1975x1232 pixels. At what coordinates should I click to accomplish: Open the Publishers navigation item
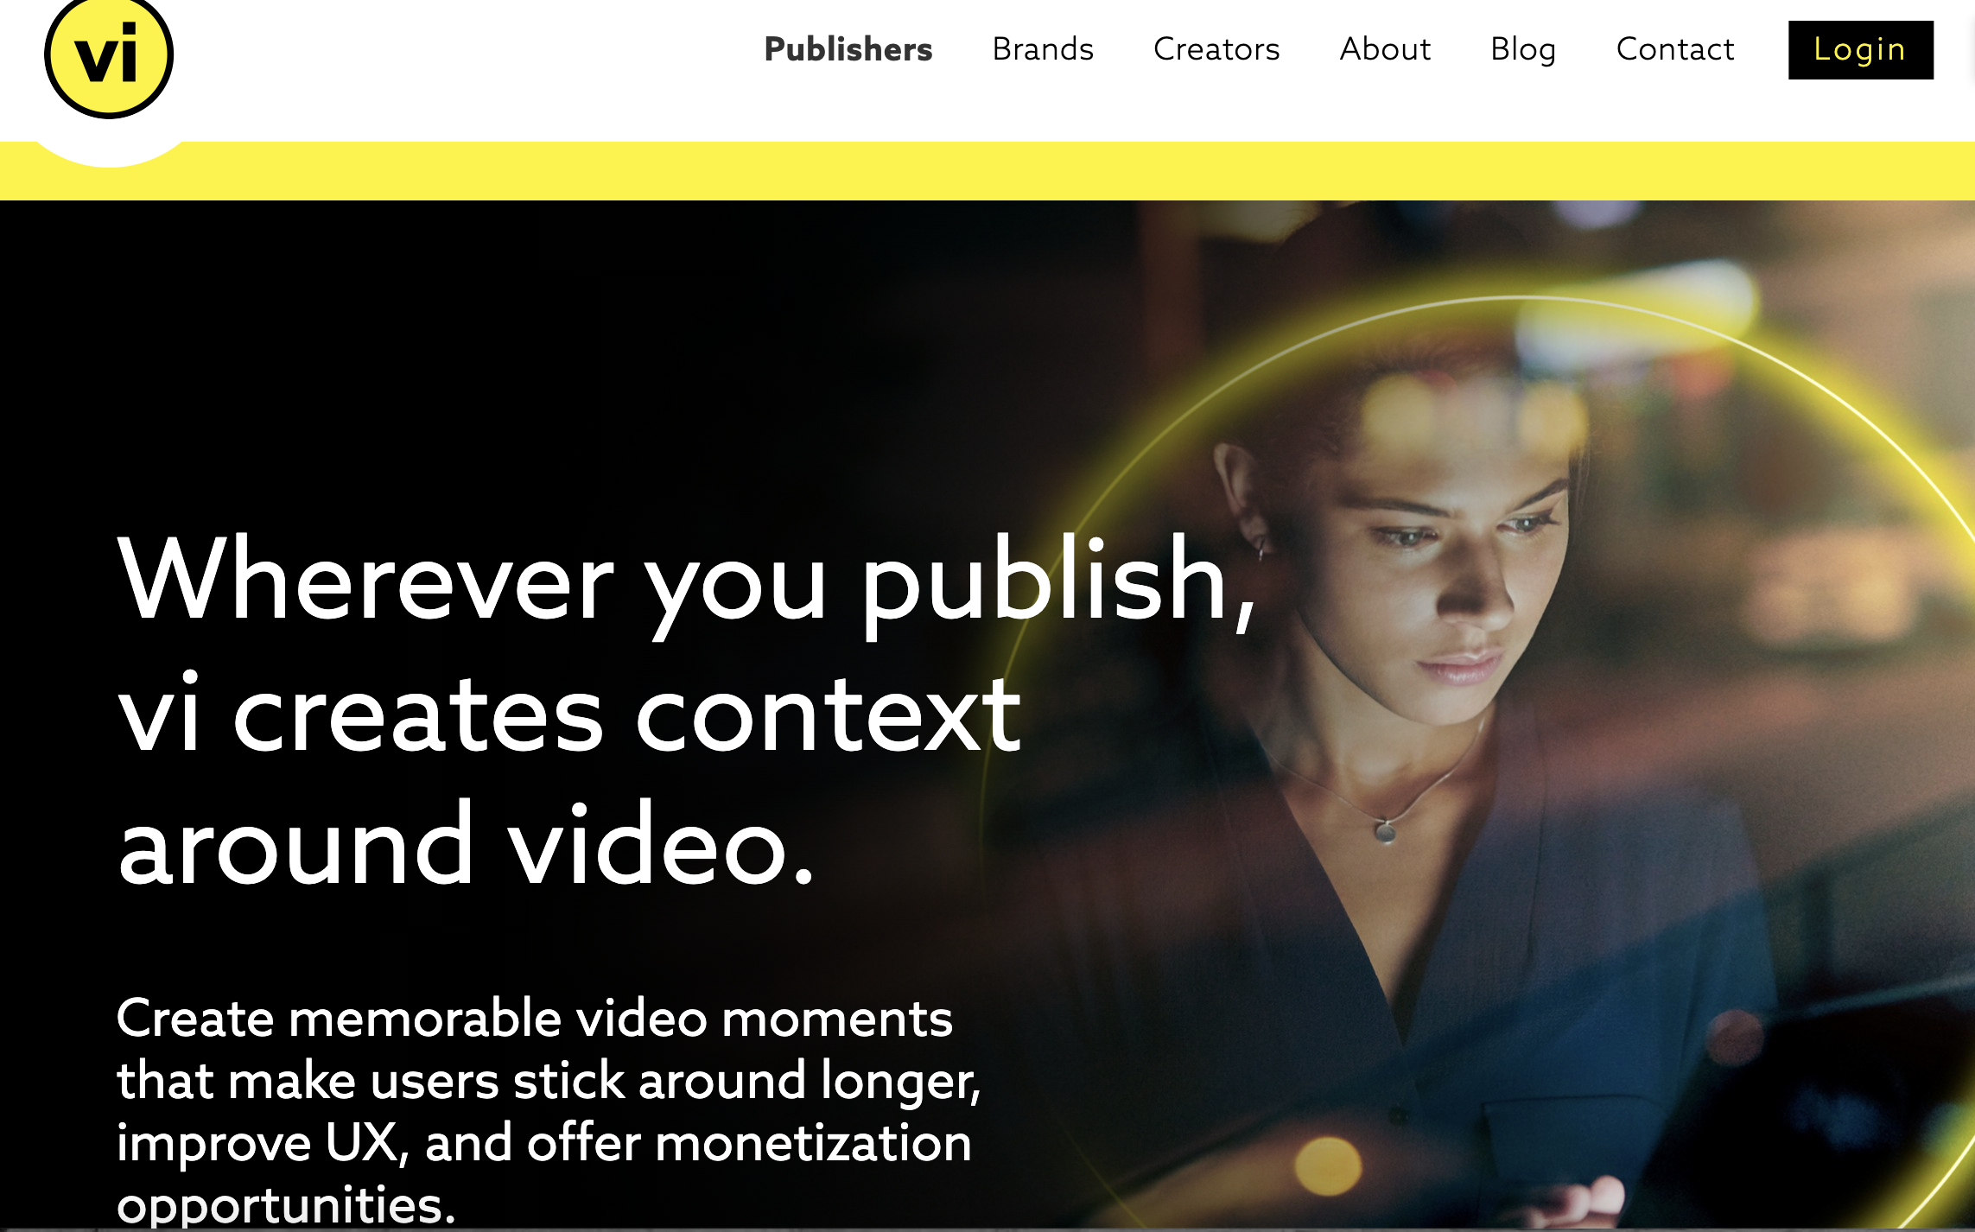pos(848,49)
